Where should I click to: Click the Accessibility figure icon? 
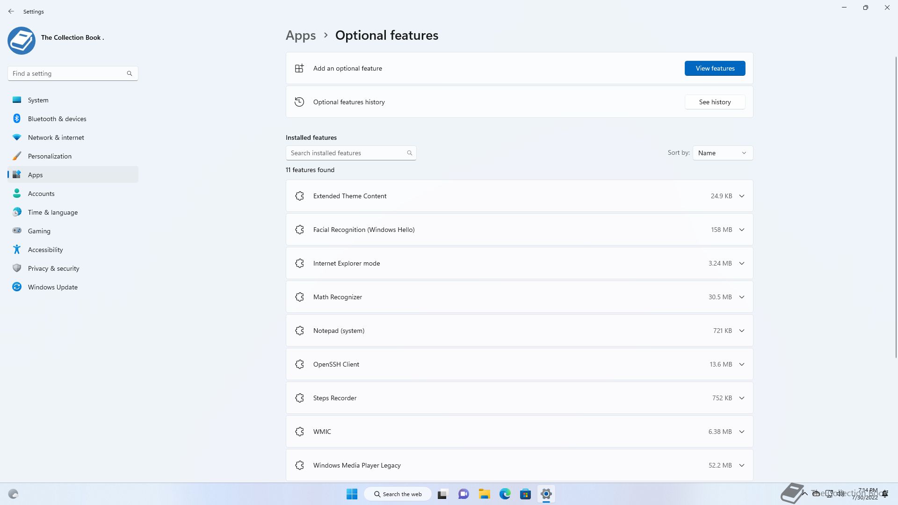pyautogui.click(x=17, y=250)
